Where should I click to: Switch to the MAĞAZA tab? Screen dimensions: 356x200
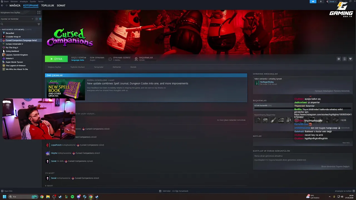[15, 6]
